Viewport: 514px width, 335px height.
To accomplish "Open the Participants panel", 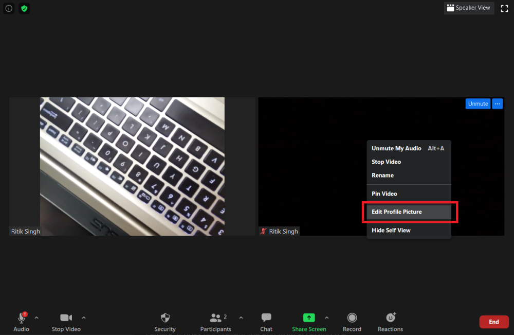I will 216,322.
